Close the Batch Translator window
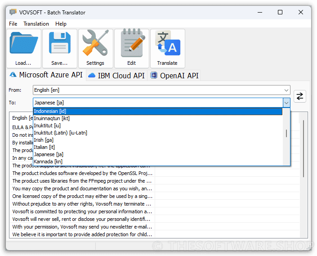 click(x=301, y=12)
